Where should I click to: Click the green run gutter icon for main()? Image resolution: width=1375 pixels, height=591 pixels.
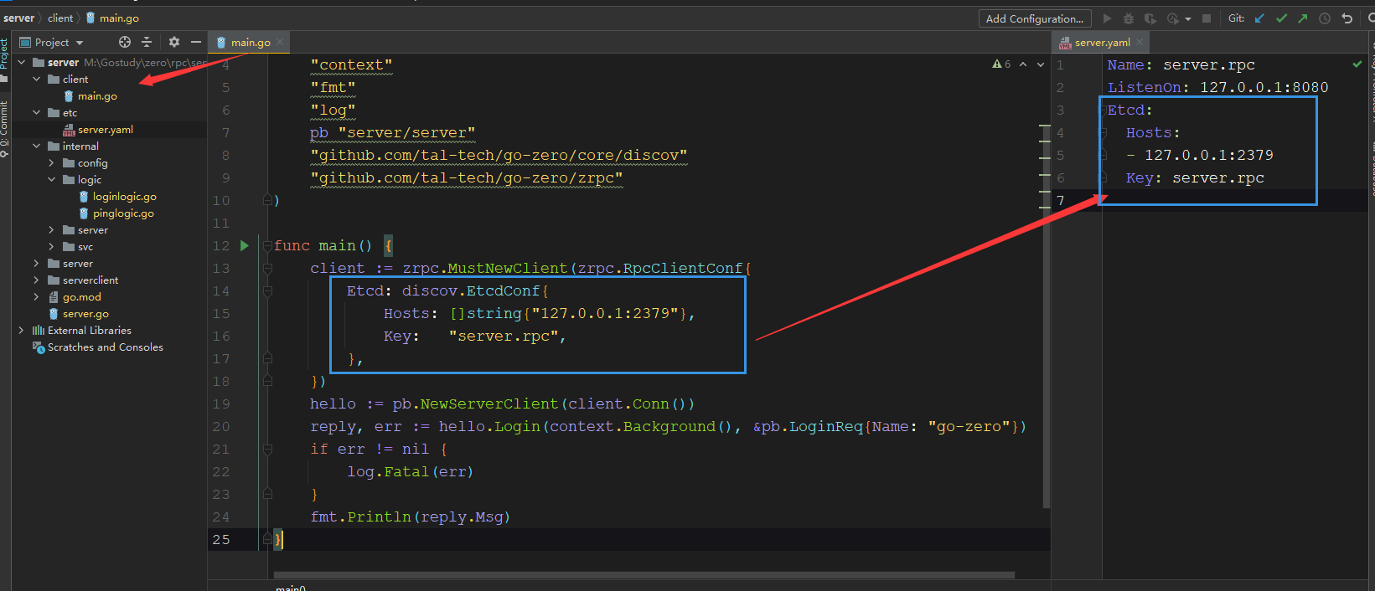(245, 245)
